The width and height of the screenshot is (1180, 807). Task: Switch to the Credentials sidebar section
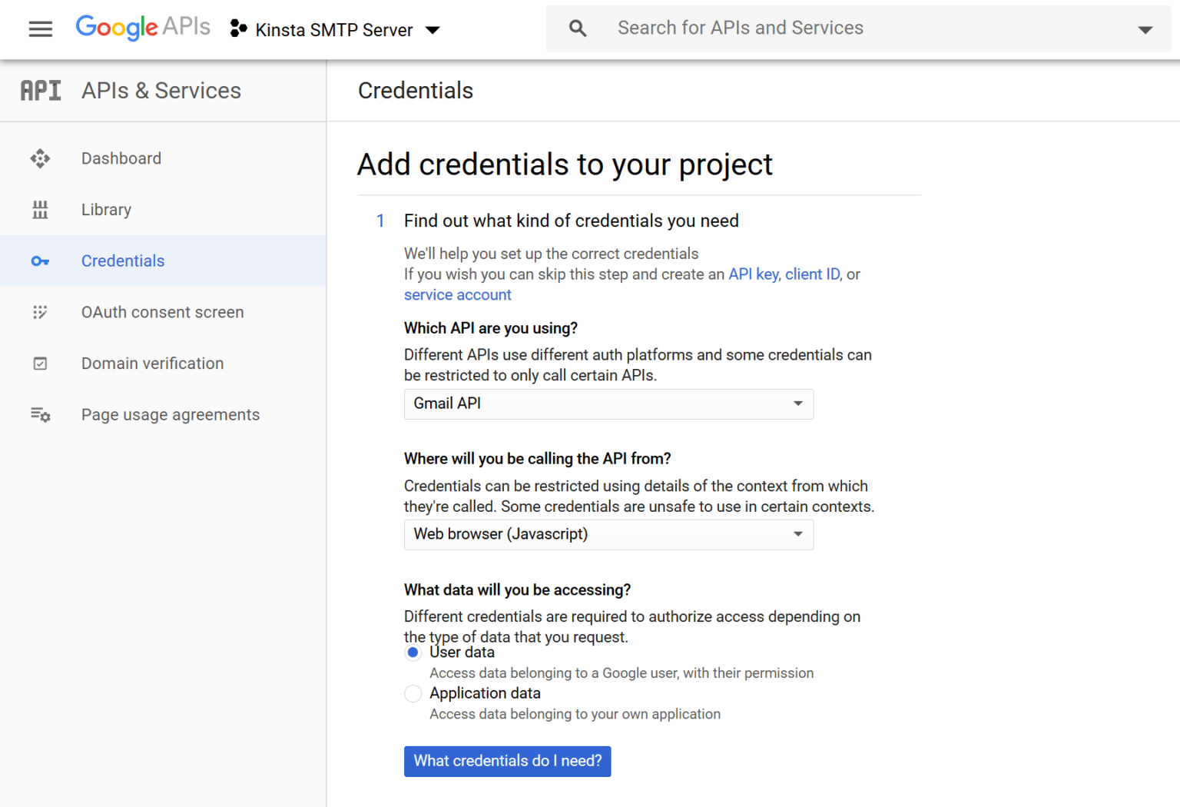coord(123,261)
